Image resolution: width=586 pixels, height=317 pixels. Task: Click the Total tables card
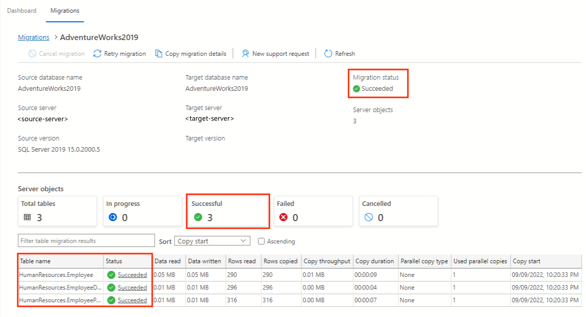tap(57, 211)
